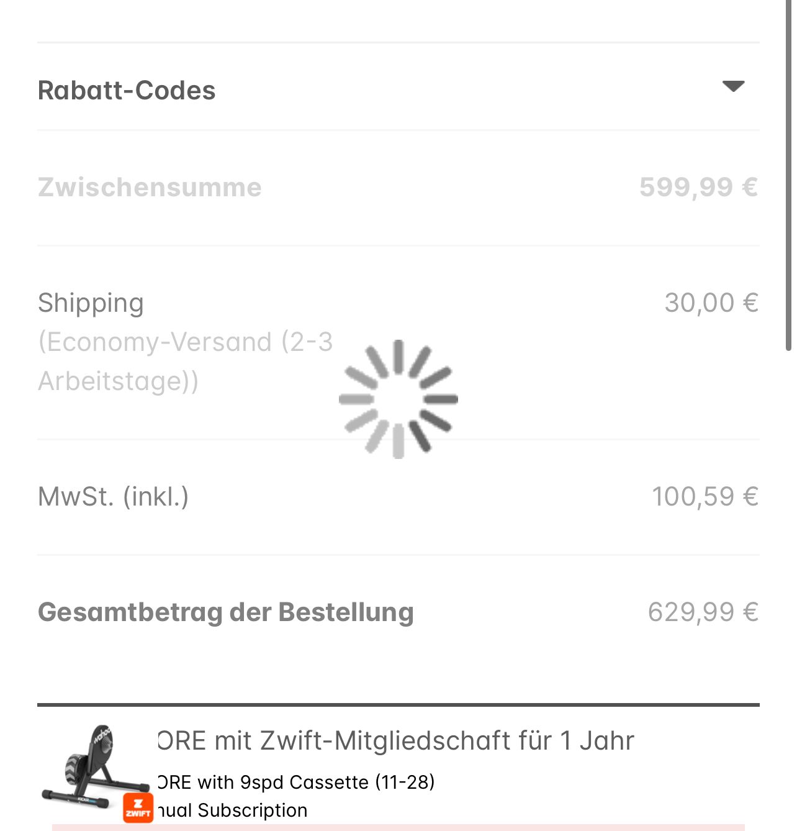Click the orange Zwift badge icon
797x831 pixels.
[x=138, y=808]
